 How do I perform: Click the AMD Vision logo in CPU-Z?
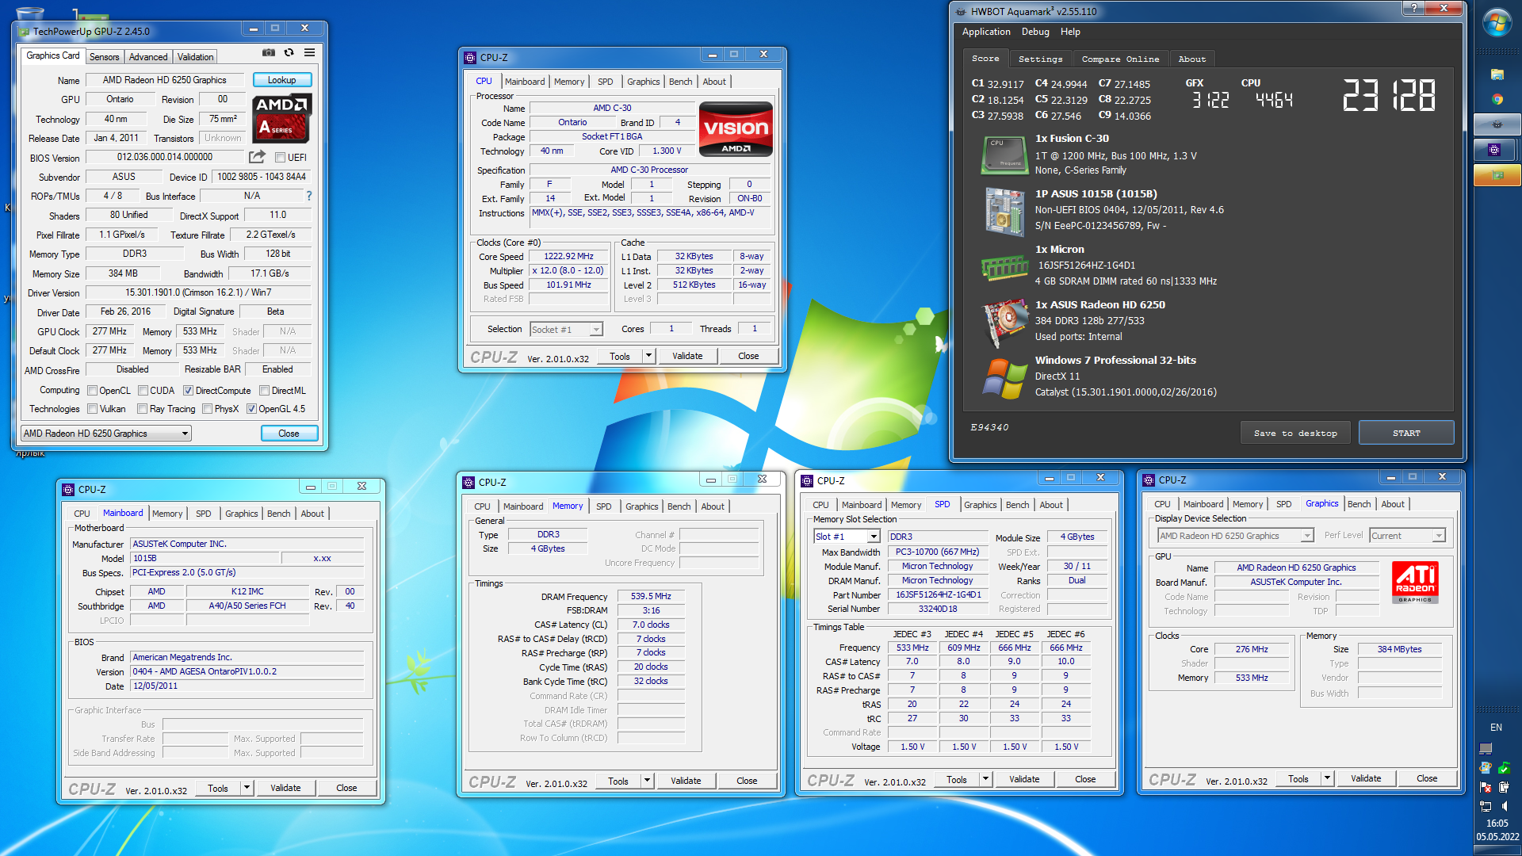(x=736, y=128)
